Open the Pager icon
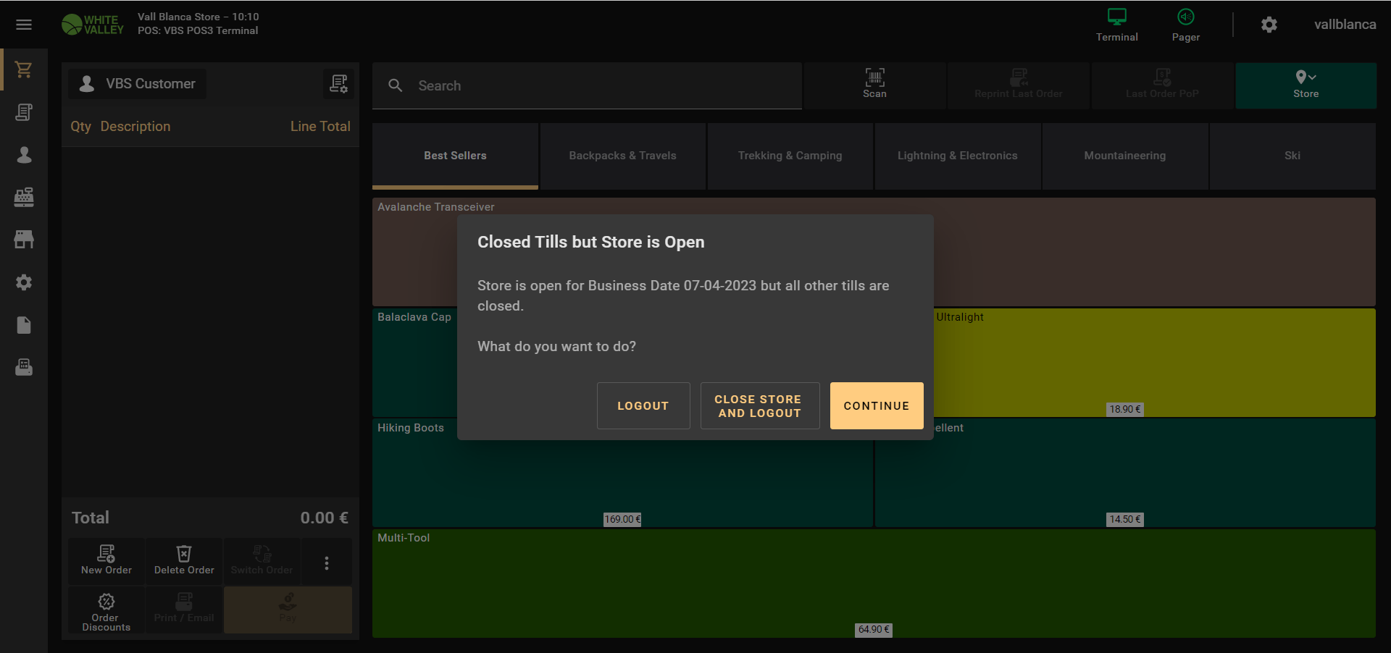The image size is (1391, 653). pyautogui.click(x=1186, y=25)
